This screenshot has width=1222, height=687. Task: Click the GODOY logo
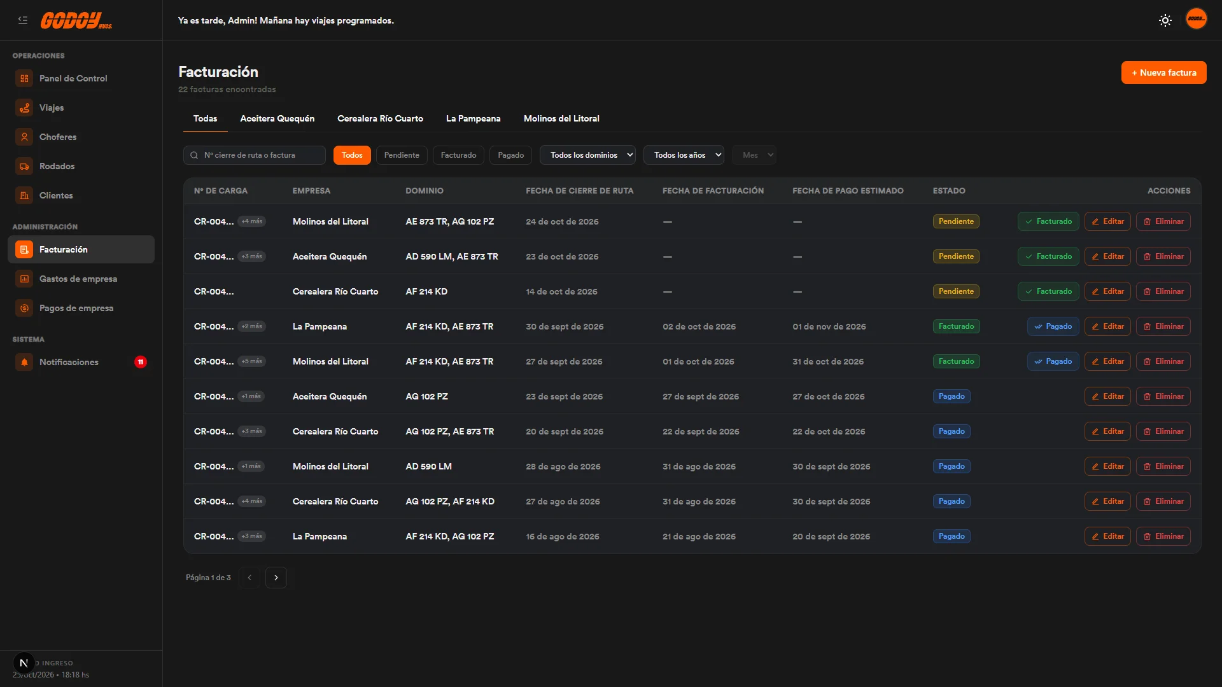76,20
